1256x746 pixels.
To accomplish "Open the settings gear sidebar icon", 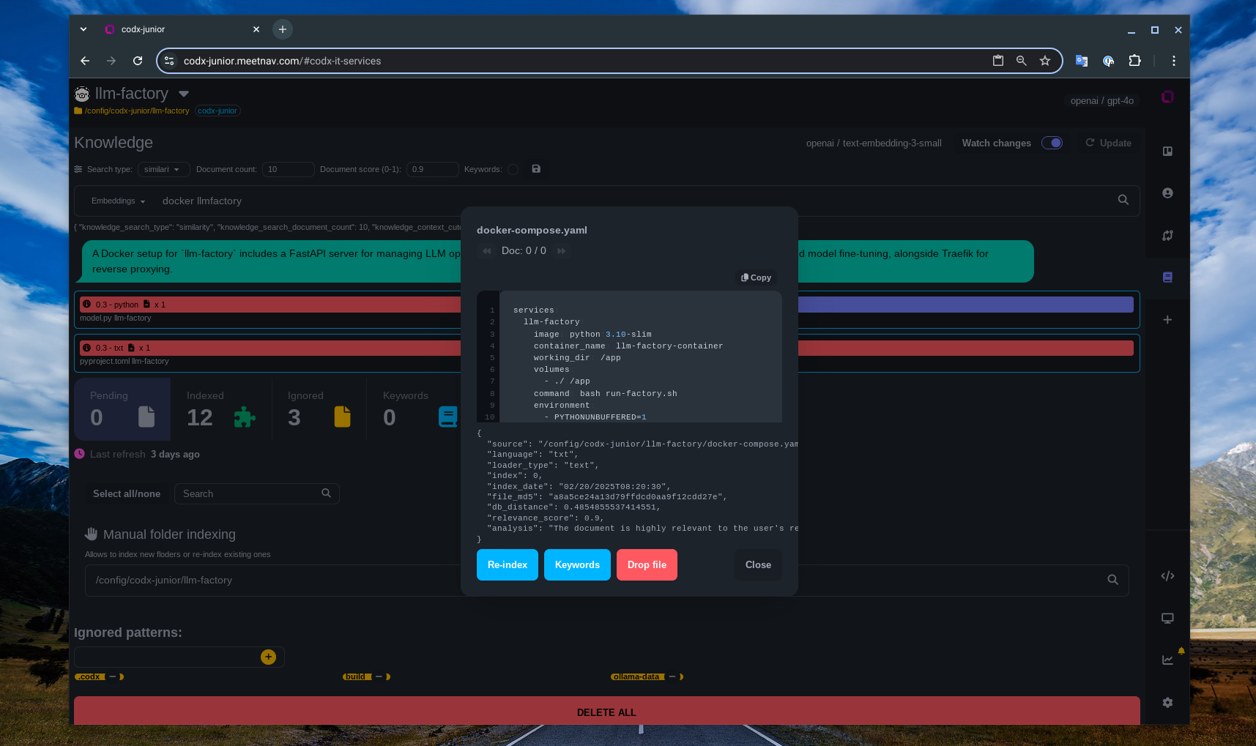I will click(1167, 703).
